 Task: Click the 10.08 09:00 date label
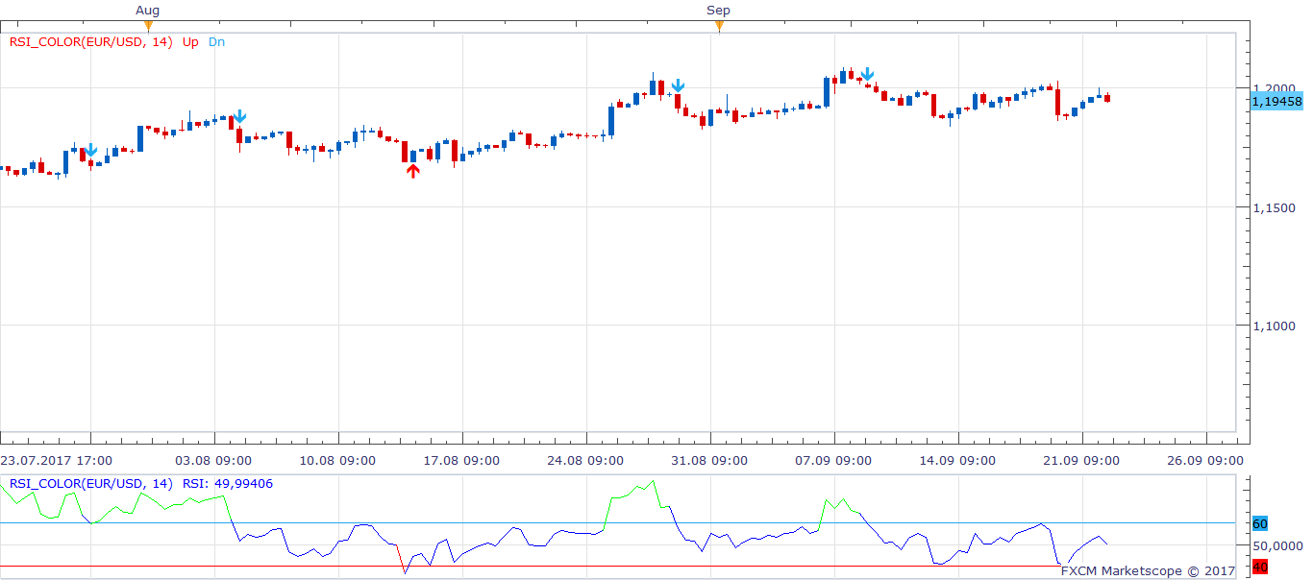[x=337, y=460]
